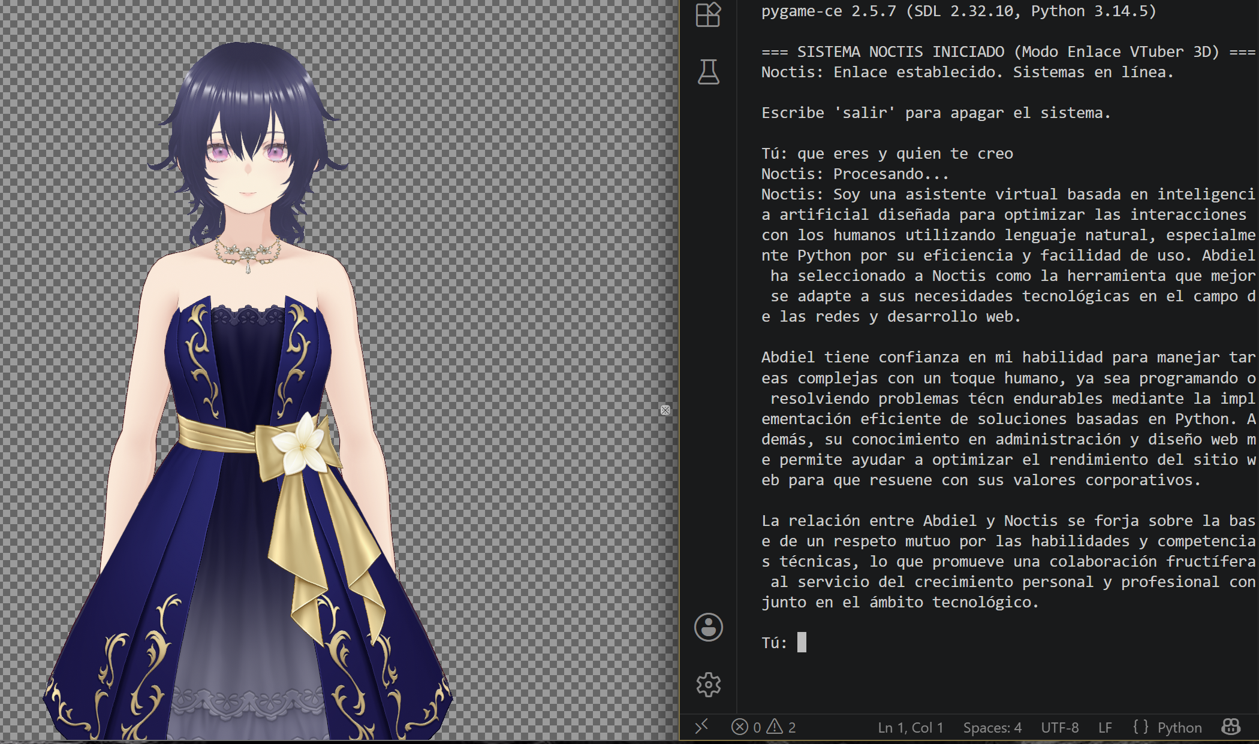Click the 'junto en el ámbito tecnológico.' line
Image resolution: width=1259 pixels, height=744 pixels.
(900, 602)
